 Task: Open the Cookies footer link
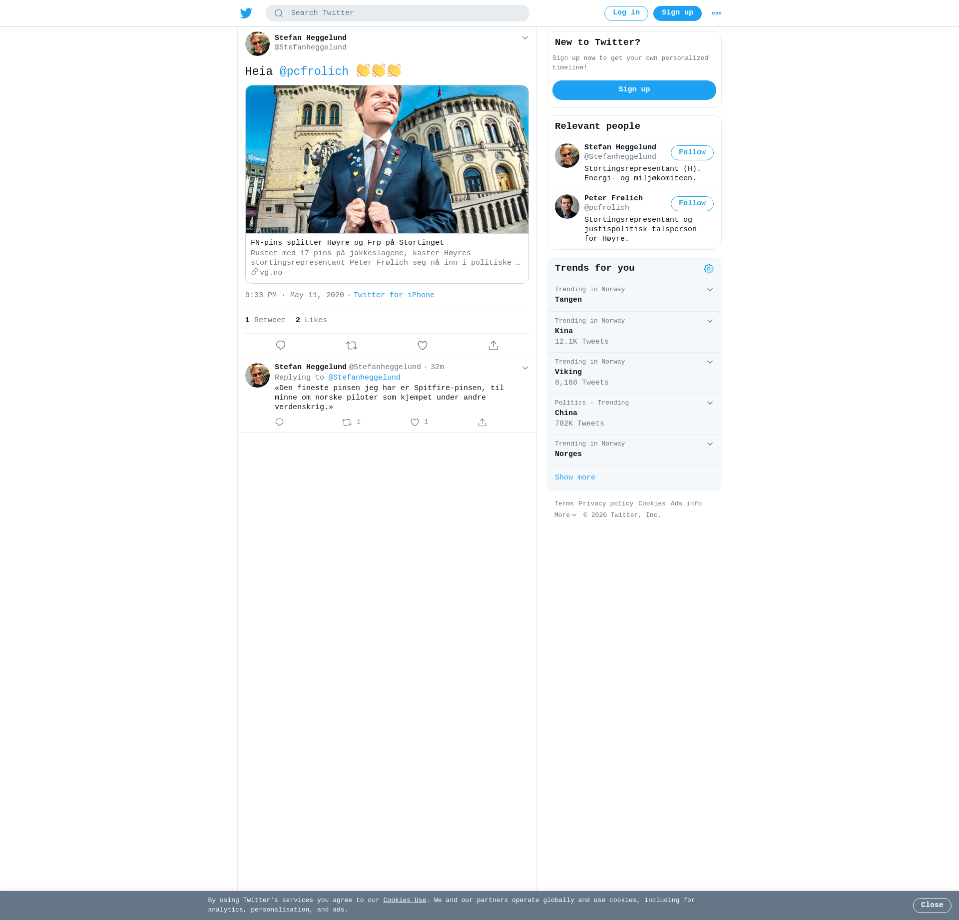[652, 504]
